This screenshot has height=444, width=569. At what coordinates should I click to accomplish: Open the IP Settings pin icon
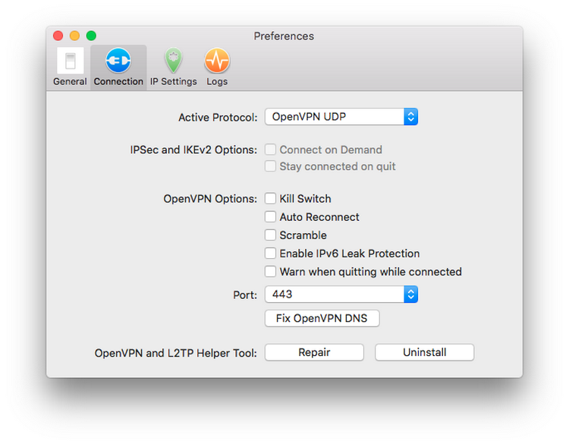[174, 61]
